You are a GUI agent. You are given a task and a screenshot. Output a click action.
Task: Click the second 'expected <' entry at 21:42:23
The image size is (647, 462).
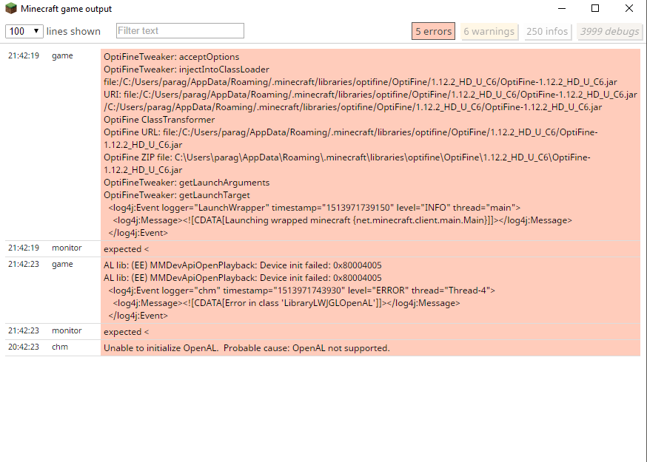127,332
